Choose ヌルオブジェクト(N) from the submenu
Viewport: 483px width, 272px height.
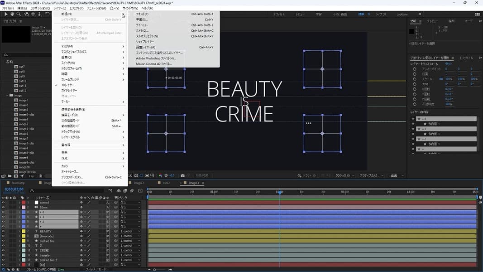coord(147,36)
